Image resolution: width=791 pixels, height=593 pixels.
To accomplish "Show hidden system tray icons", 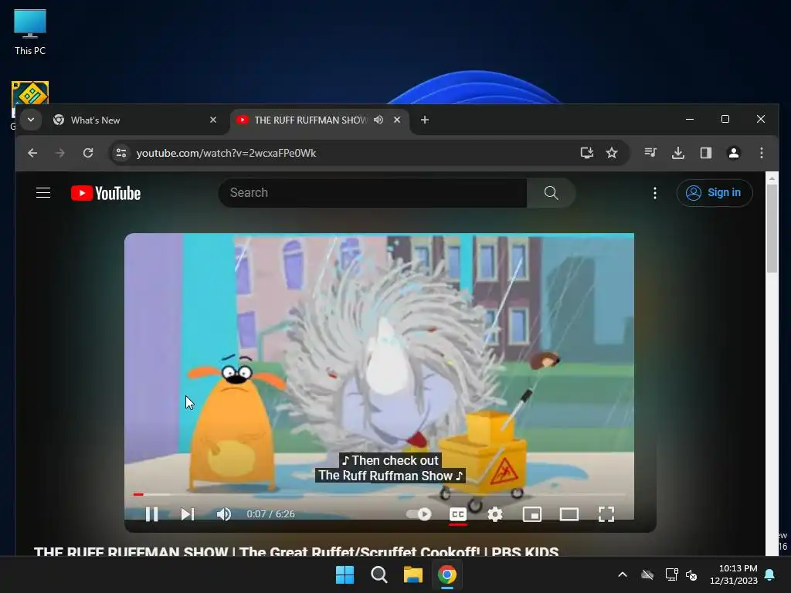I will (623, 574).
